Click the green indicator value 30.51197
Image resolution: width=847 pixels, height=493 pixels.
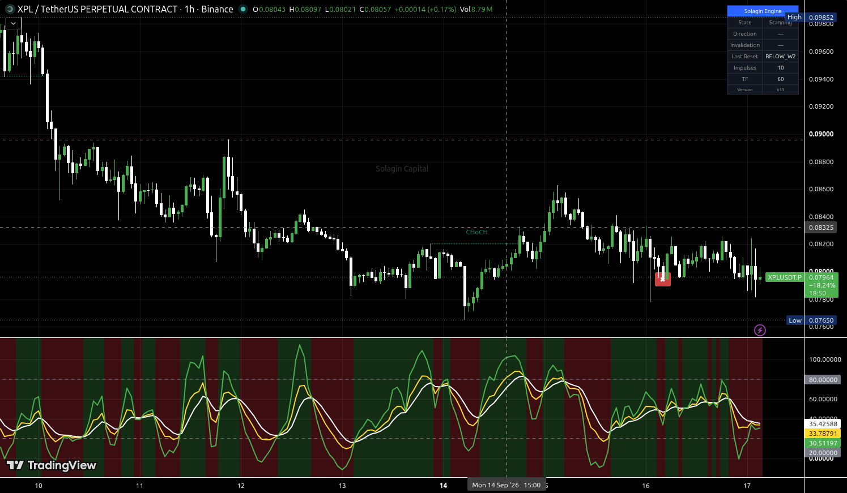823,443
